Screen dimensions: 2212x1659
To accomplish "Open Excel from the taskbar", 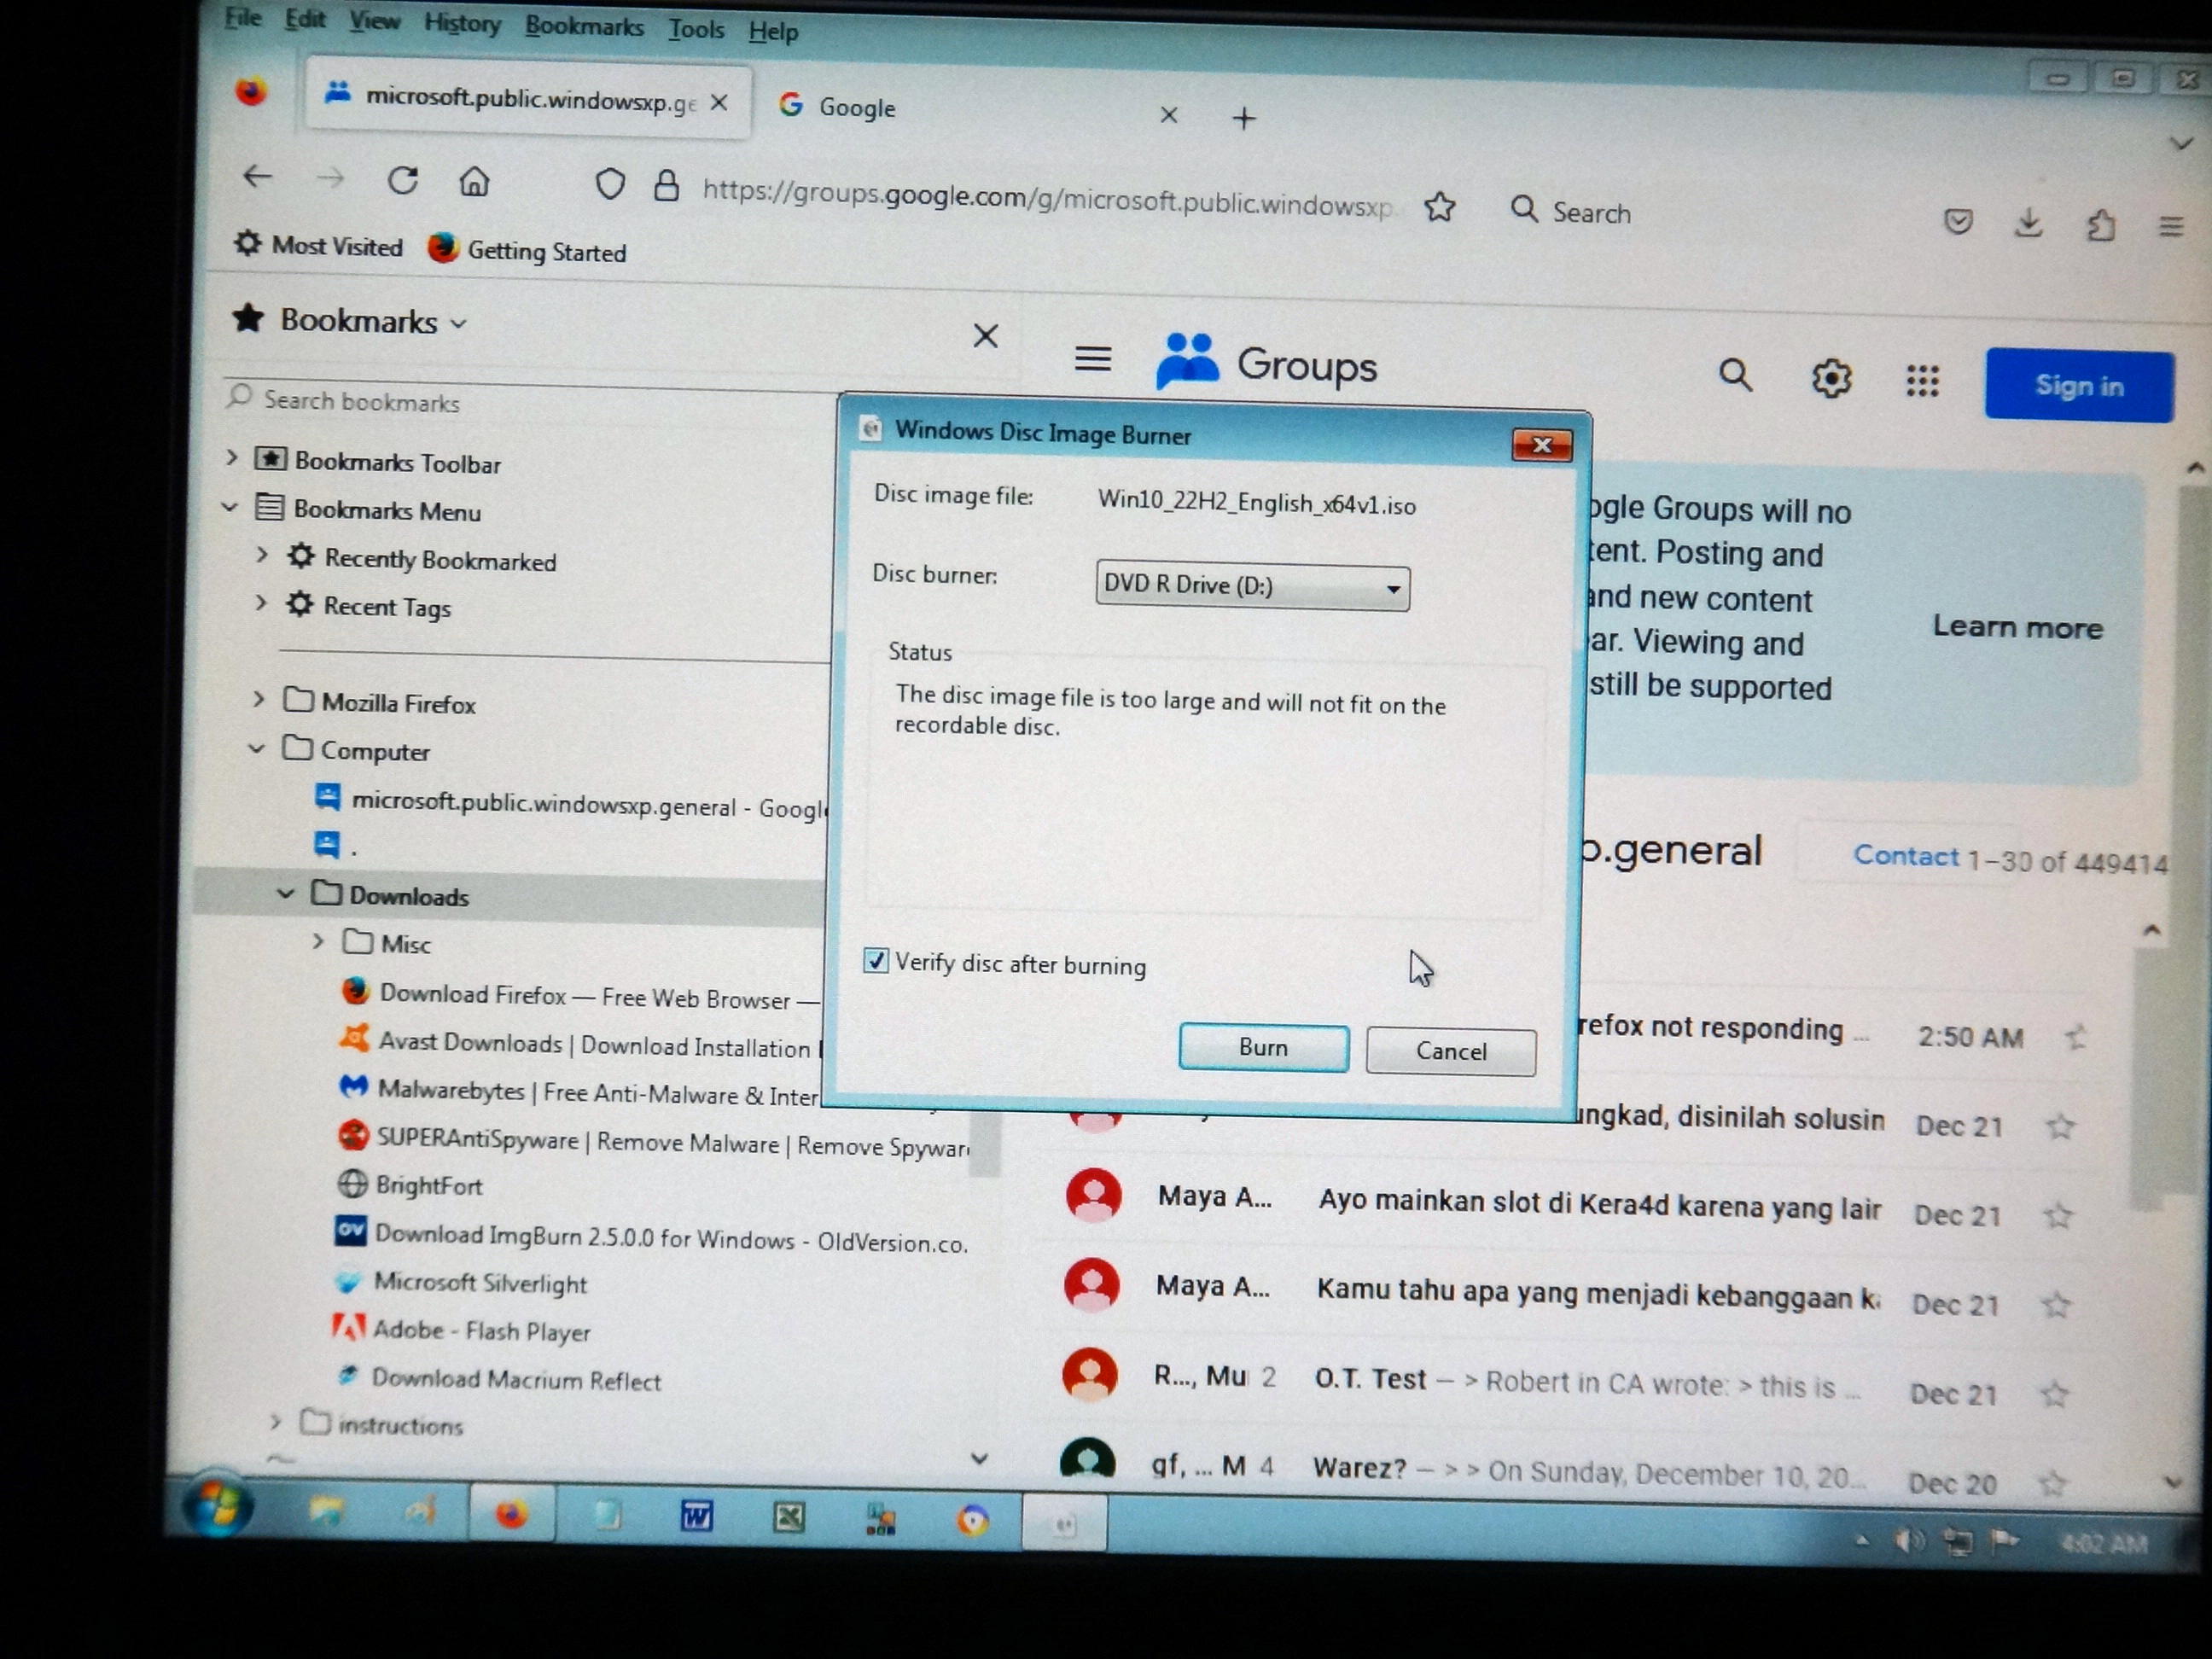I will click(788, 1519).
